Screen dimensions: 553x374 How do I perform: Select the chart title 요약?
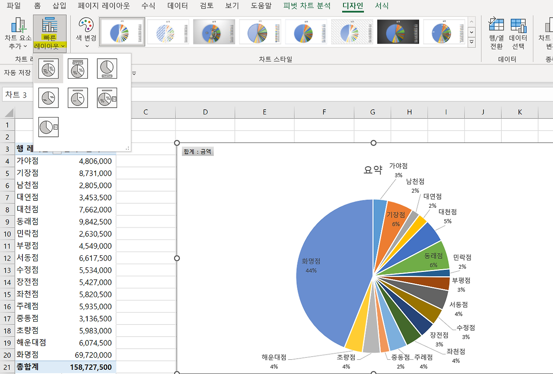(373, 170)
